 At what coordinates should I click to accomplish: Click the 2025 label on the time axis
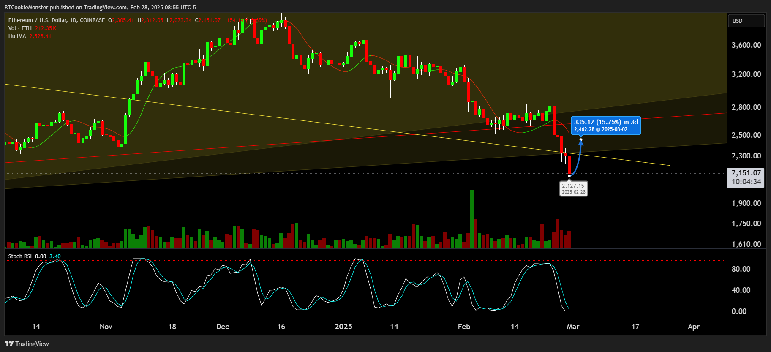pyautogui.click(x=343, y=327)
